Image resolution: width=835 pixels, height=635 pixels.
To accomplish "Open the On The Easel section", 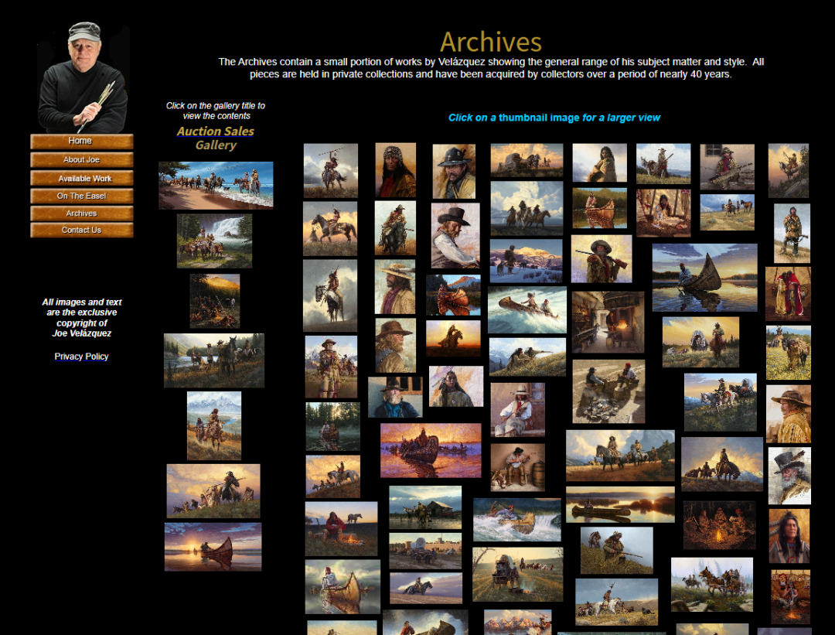I will click(81, 196).
